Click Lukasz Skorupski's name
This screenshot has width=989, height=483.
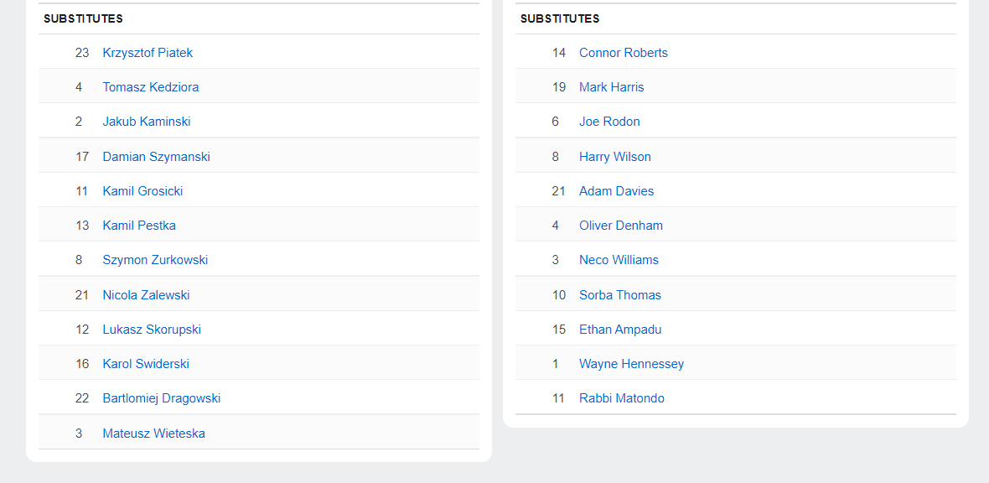152,330
